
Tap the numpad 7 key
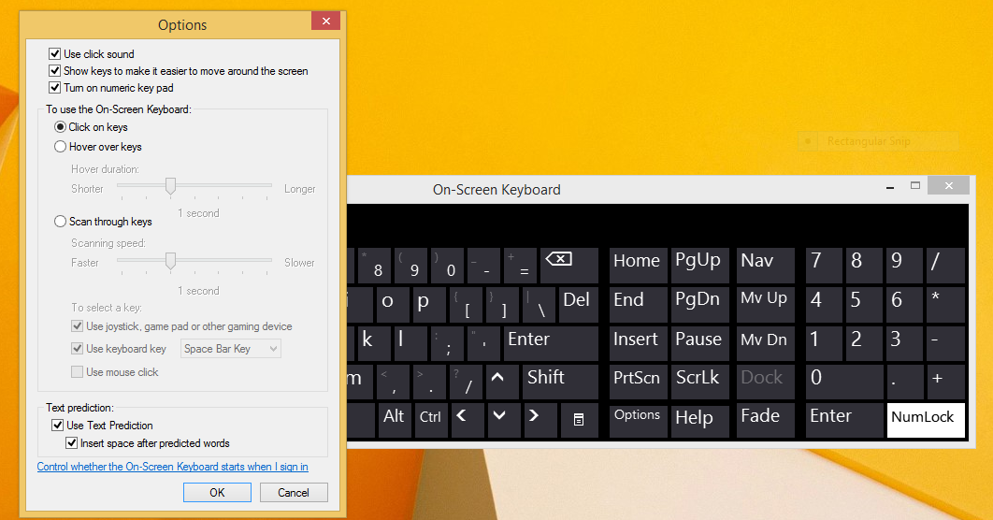pyautogui.click(x=824, y=266)
